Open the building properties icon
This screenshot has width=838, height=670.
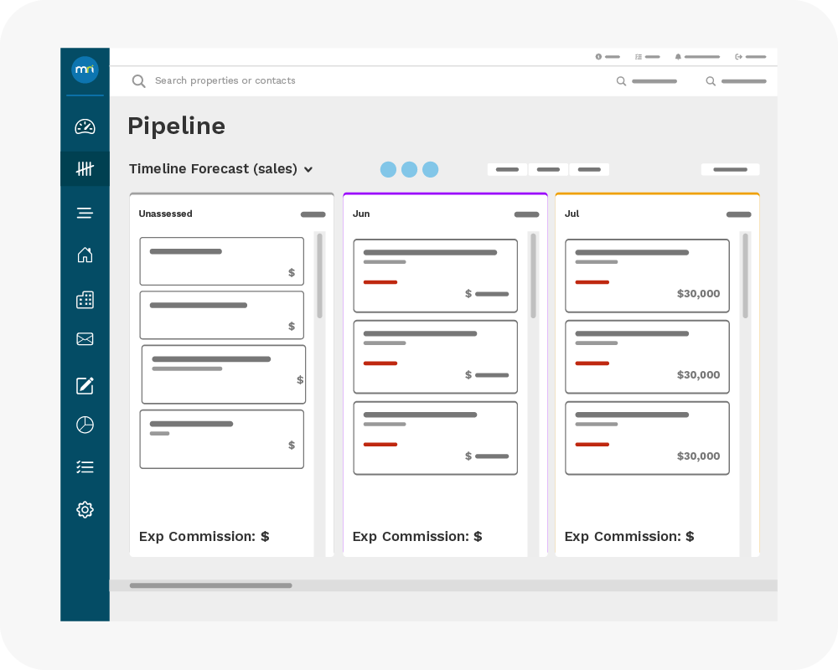tap(85, 299)
